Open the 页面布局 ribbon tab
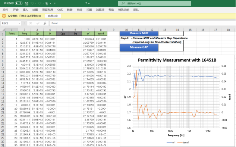The image size is (236, 147). pos(47,10)
